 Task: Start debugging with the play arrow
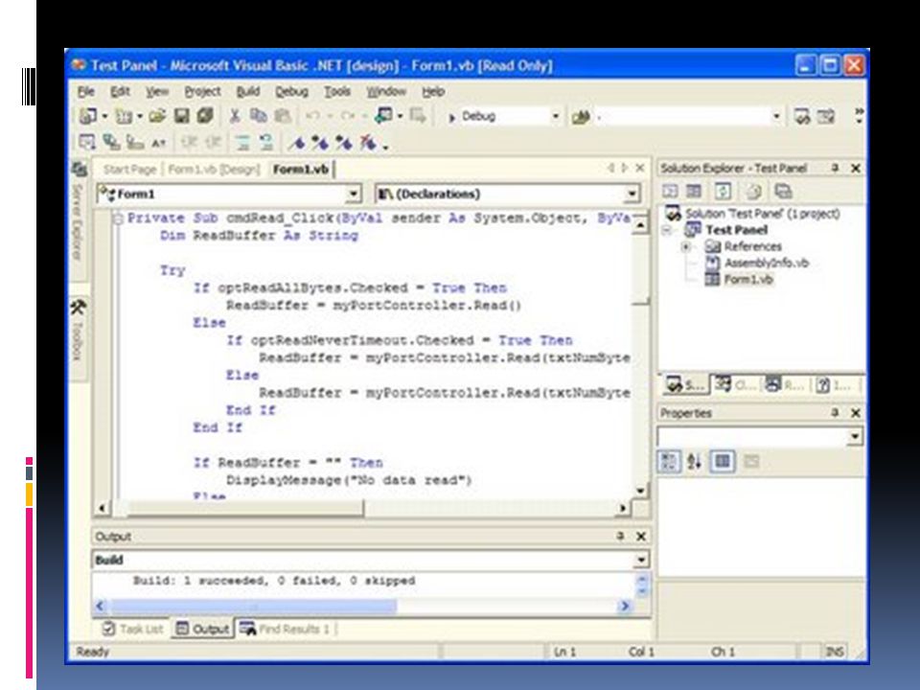(451, 117)
